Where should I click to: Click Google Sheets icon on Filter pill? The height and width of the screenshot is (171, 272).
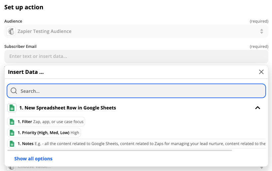pos(12,122)
